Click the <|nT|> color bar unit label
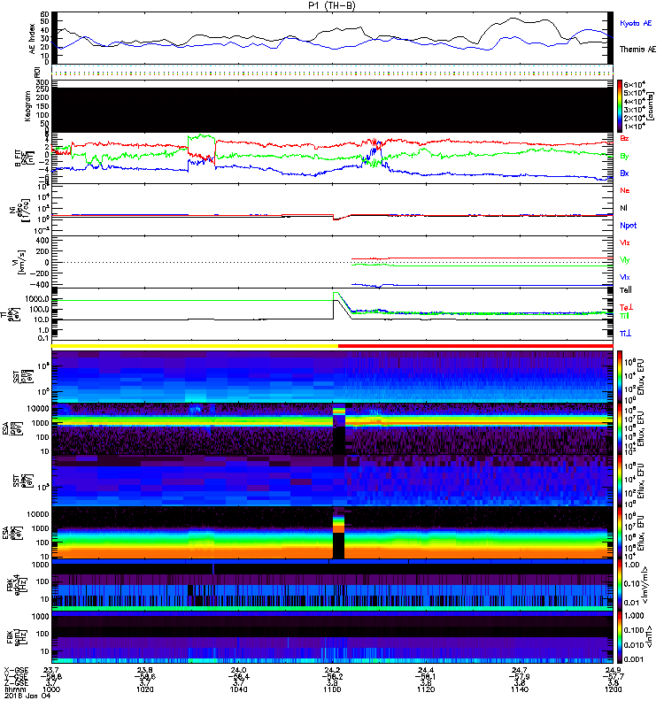The width and height of the screenshot is (664, 708). [x=651, y=636]
